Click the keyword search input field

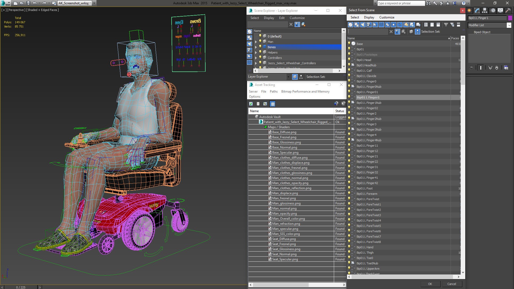401,3
